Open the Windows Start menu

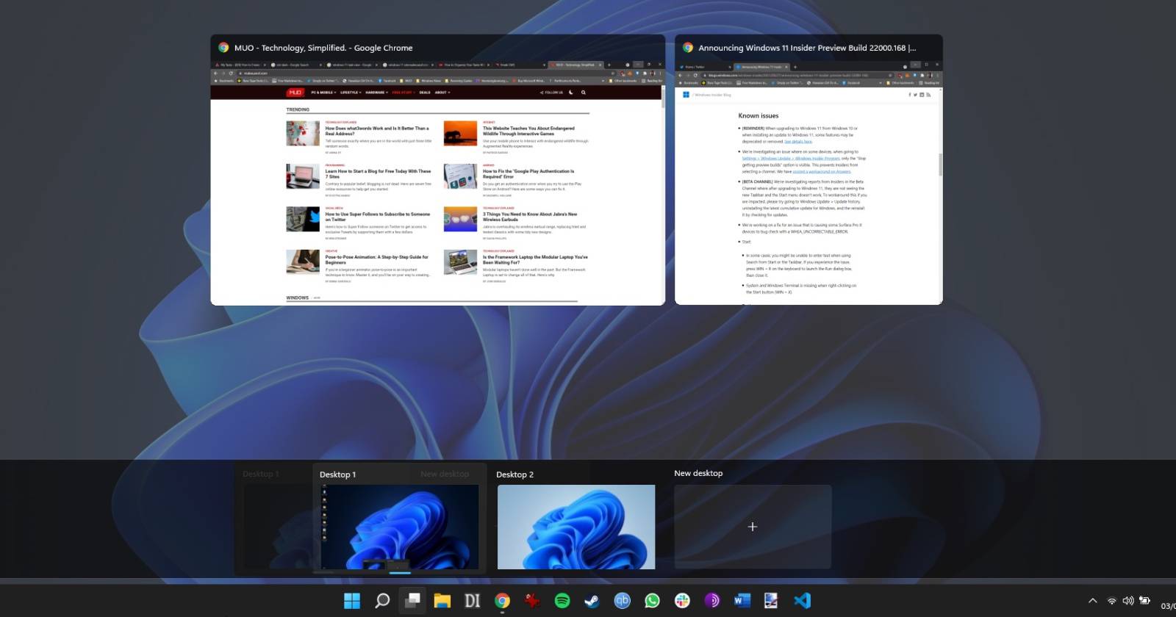pos(352,601)
